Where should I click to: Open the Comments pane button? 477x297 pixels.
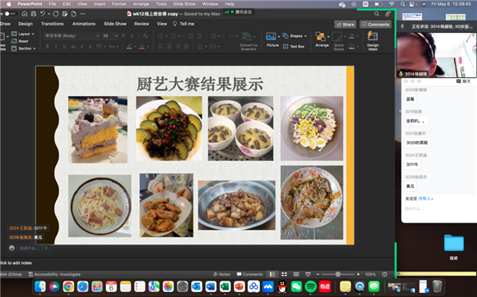click(x=375, y=25)
